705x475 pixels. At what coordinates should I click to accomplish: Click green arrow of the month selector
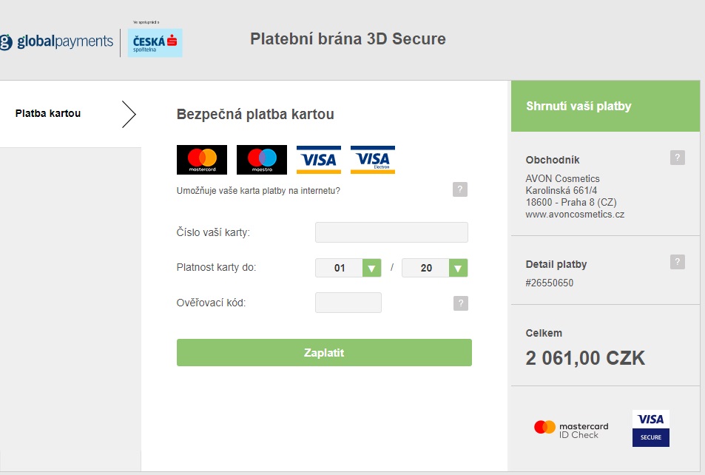372,268
